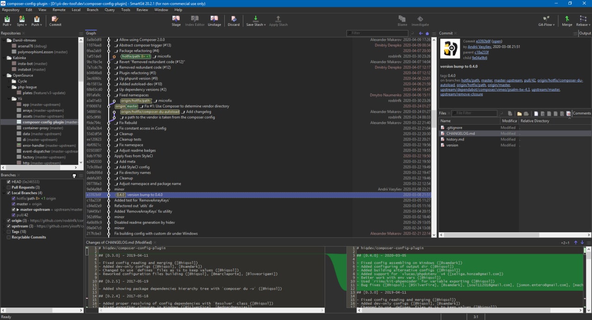Collapse the php-league folder
592x320 pixels.
coord(9,87)
